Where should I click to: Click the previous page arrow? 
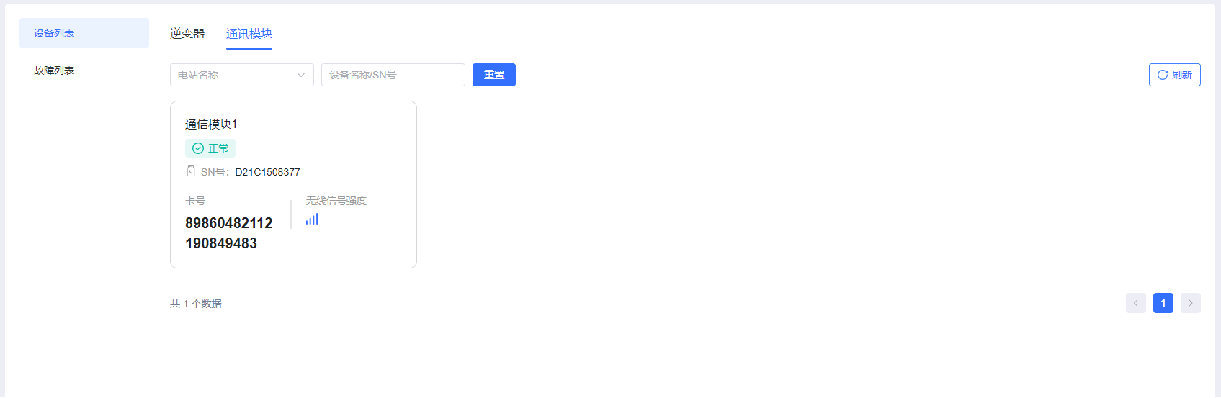[x=1136, y=303]
